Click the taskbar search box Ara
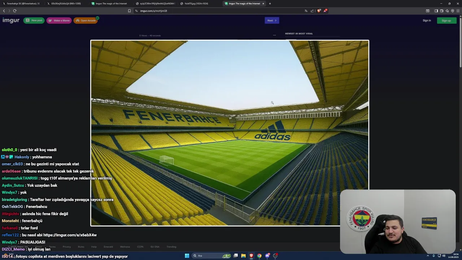Viewport: 462px width, 260px height. [x=212, y=256]
